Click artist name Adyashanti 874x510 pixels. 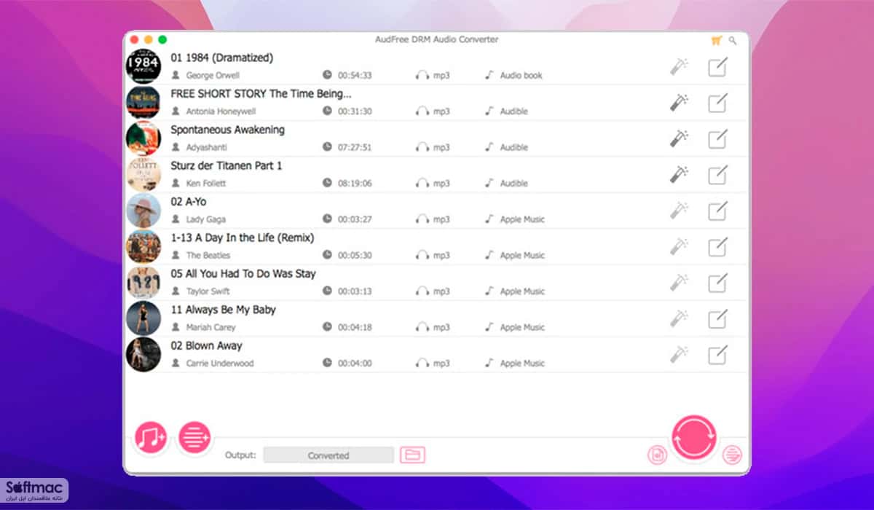point(207,147)
